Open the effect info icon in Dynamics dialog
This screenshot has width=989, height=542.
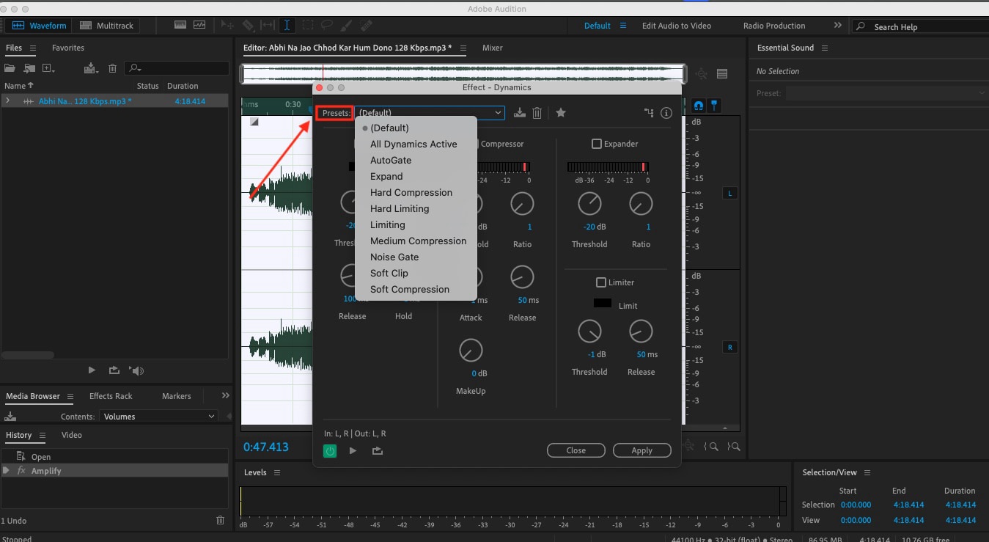click(666, 113)
